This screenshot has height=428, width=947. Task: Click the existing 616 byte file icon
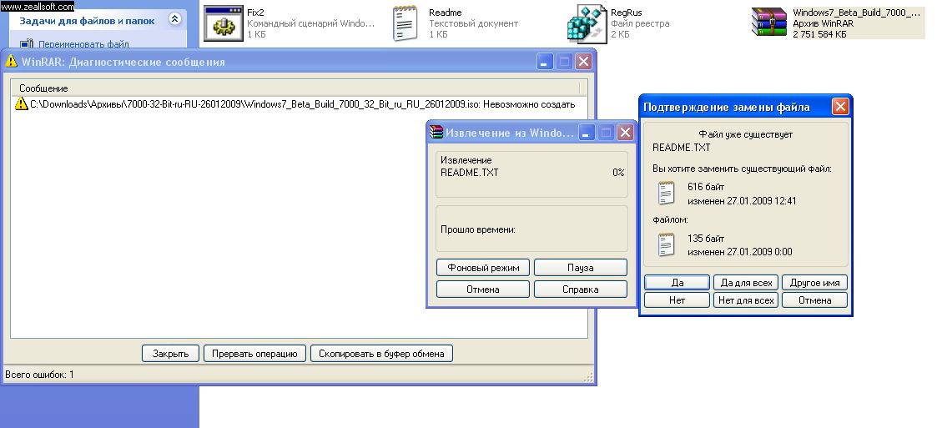tap(666, 194)
